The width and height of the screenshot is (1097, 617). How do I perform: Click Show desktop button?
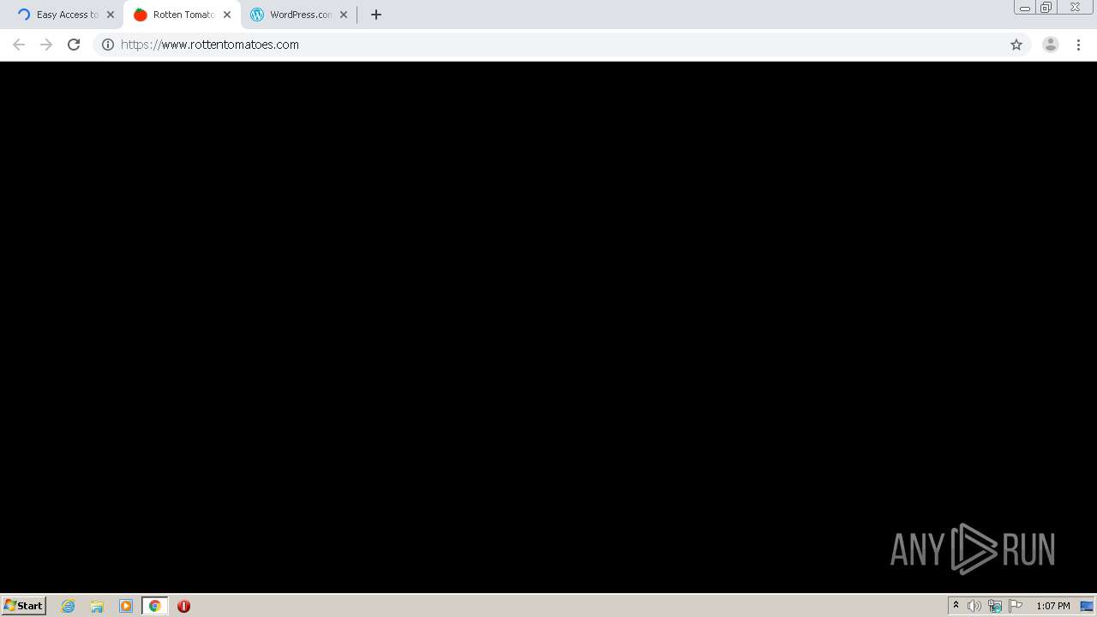pos(1087,606)
